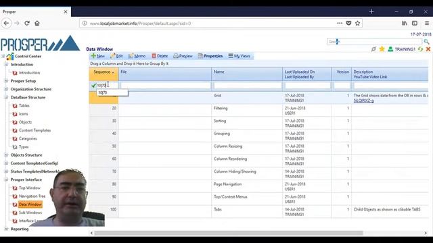The image size is (433, 243).
Task: Open the Pocket save icon
Action: pyautogui.click(x=348, y=23)
